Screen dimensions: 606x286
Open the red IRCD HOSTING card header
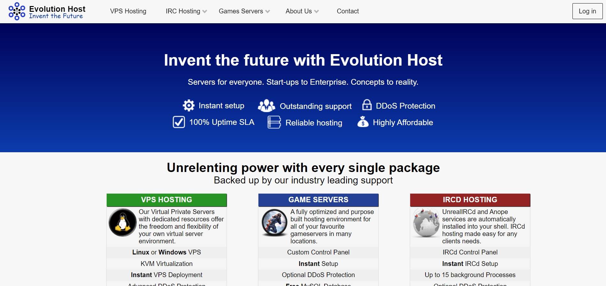[470, 200]
